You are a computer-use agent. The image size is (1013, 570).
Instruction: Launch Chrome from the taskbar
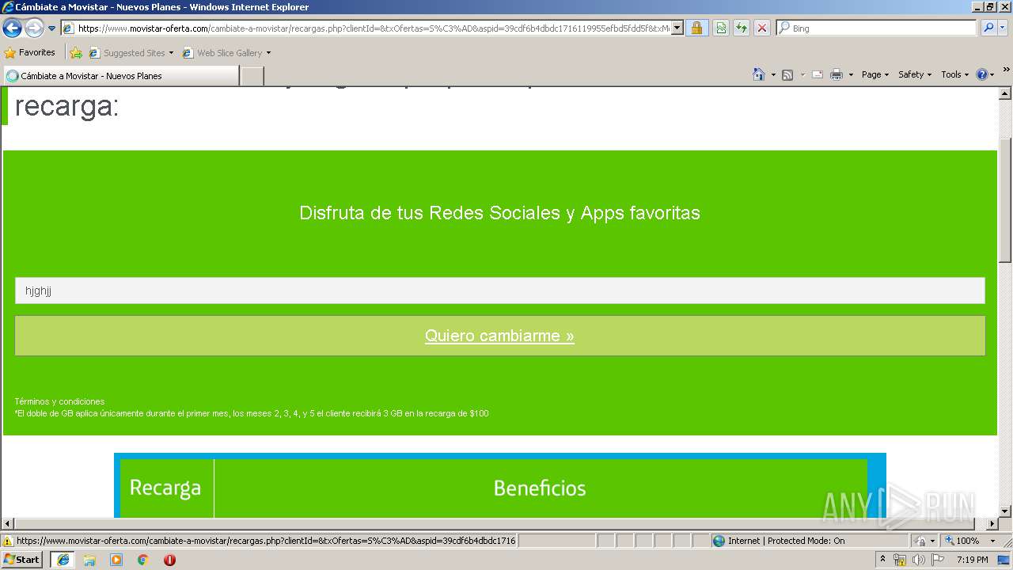142,560
